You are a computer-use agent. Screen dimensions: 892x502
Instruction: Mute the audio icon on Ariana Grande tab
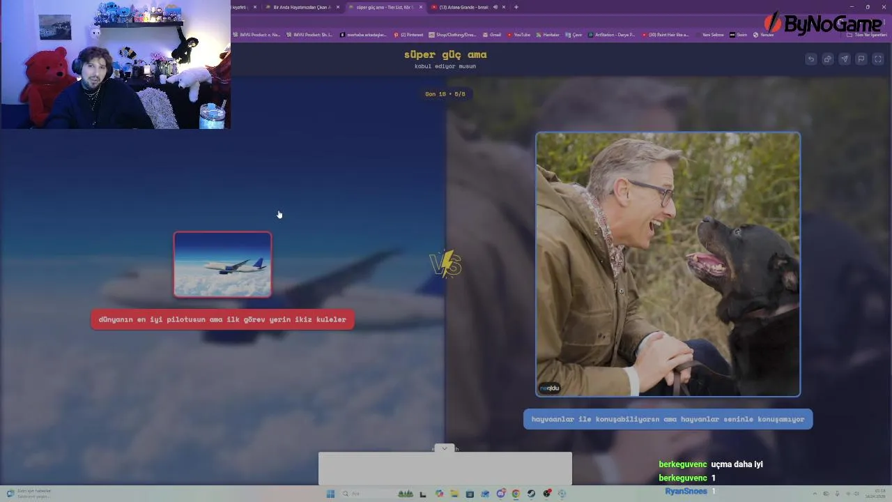[x=495, y=7]
